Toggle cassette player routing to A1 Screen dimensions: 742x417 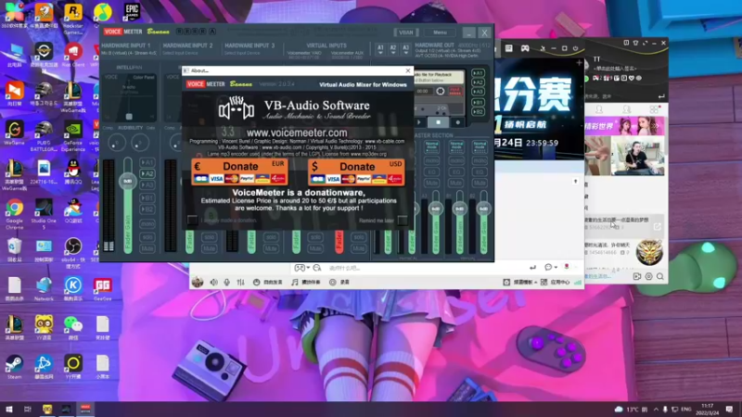coord(478,73)
